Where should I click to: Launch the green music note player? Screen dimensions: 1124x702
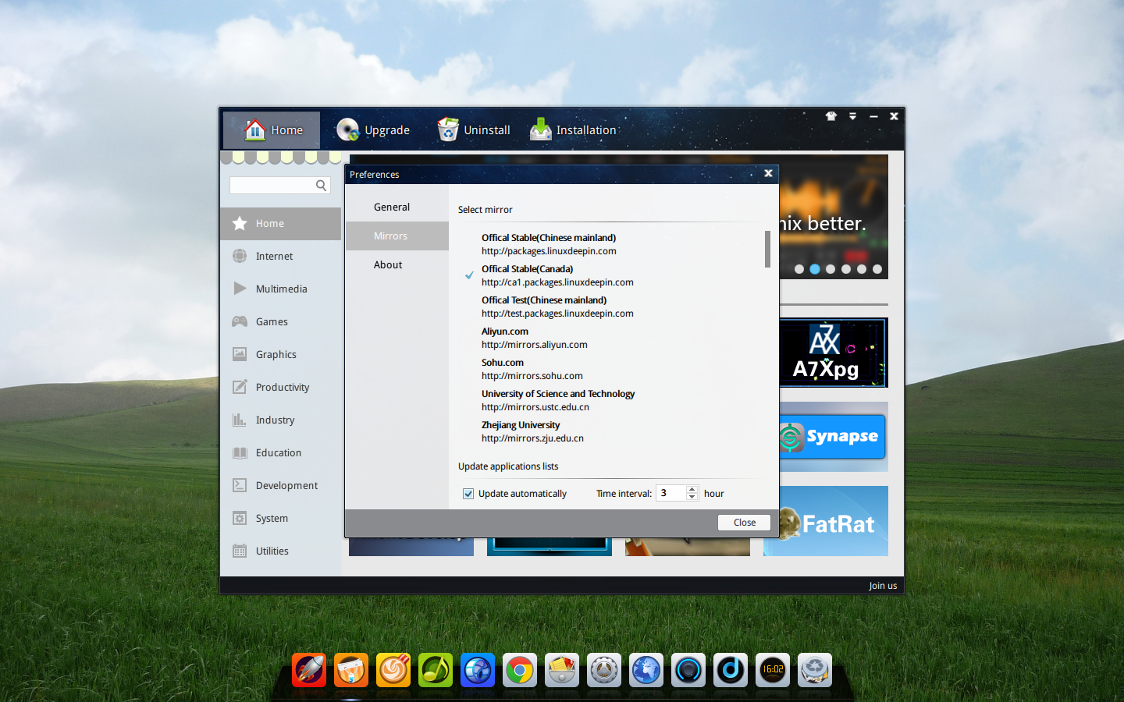(x=436, y=670)
